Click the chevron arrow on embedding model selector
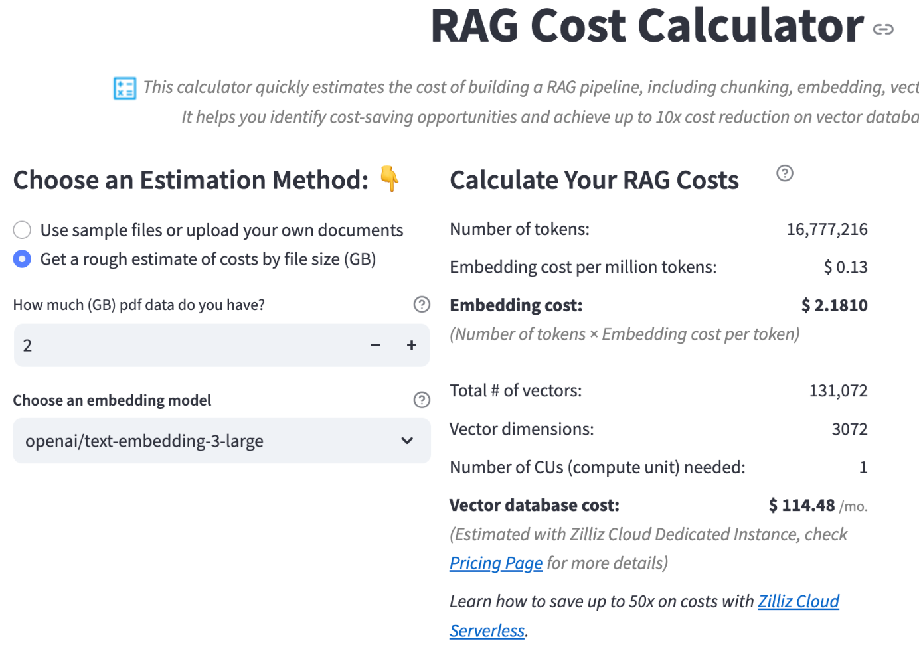This screenshot has height=665, width=919. pos(407,441)
